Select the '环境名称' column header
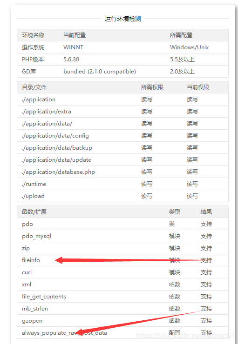The height and width of the screenshot is (344, 238). [x=33, y=35]
